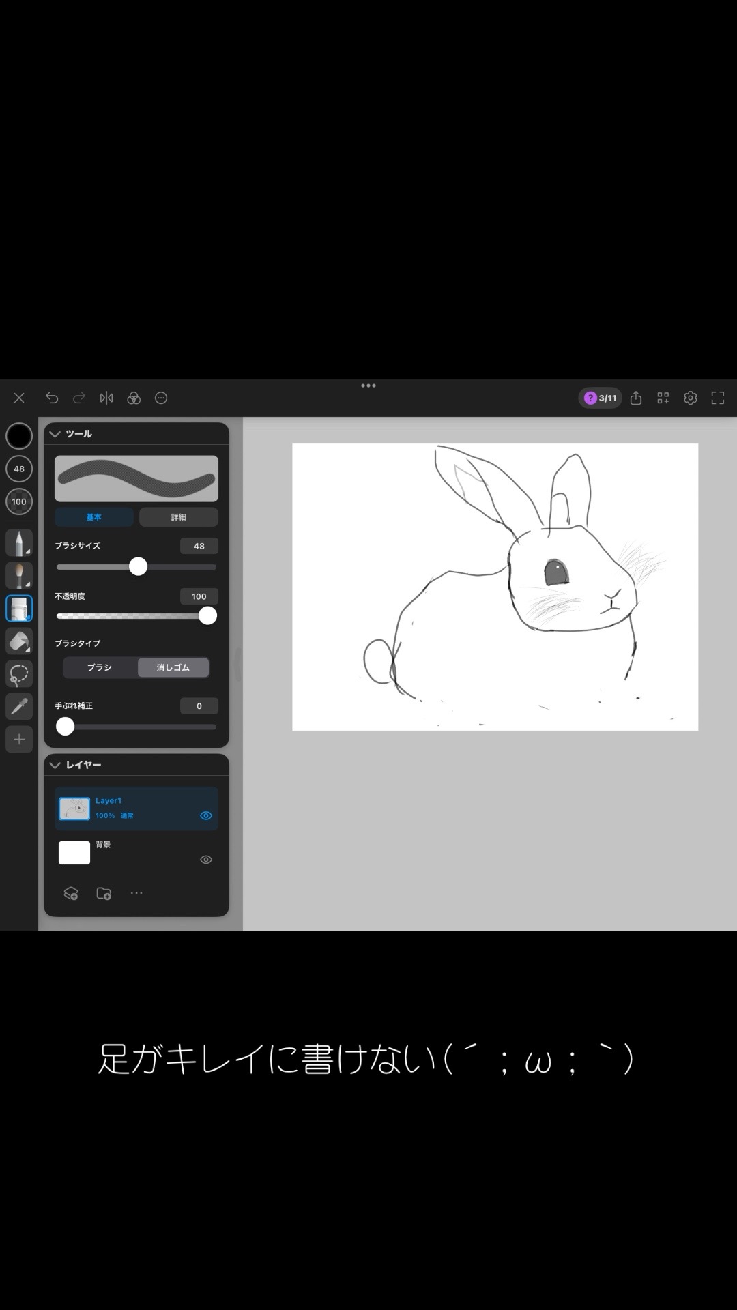Open the settings gear icon
Viewport: 737px width, 1310px height.
point(691,398)
